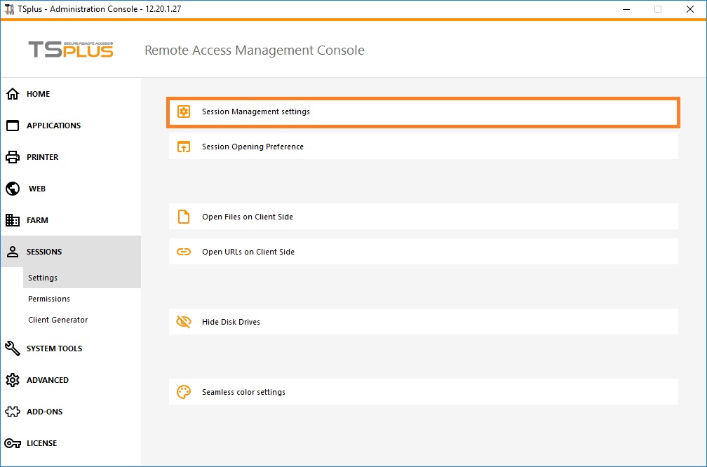The image size is (707, 467).
Task: Open the ADD-ONS section
Action: (x=71, y=412)
